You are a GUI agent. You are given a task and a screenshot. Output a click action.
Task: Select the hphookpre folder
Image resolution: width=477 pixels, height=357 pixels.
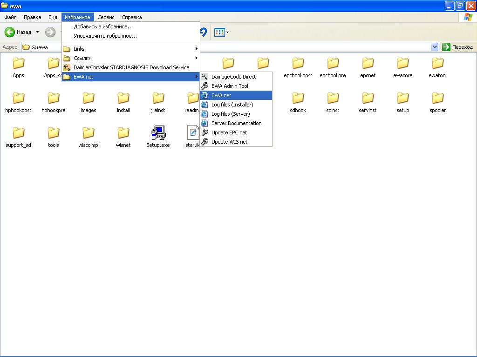point(54,102)
